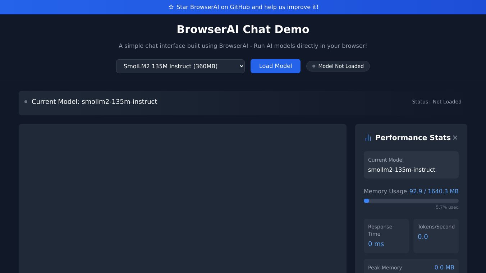Click the Response Time 0 ms value
486x273 pixels.
(376, 244)
